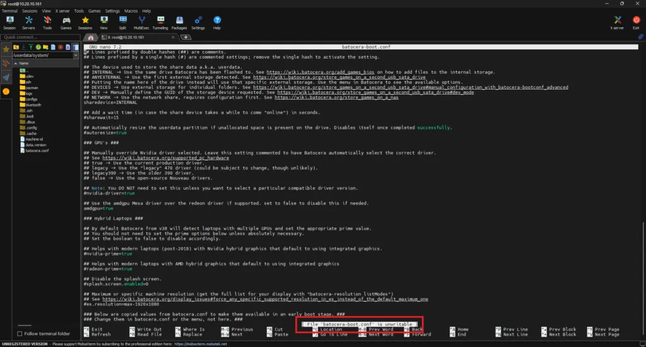Click the new file SFTP icon

(53, 47)
